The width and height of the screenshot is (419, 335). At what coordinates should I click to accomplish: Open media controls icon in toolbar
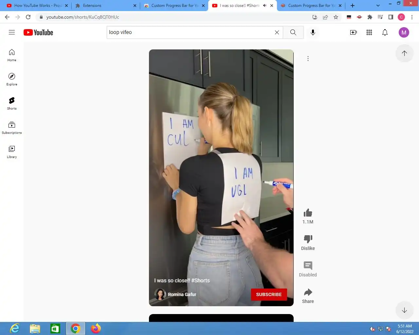coord(380,17)
